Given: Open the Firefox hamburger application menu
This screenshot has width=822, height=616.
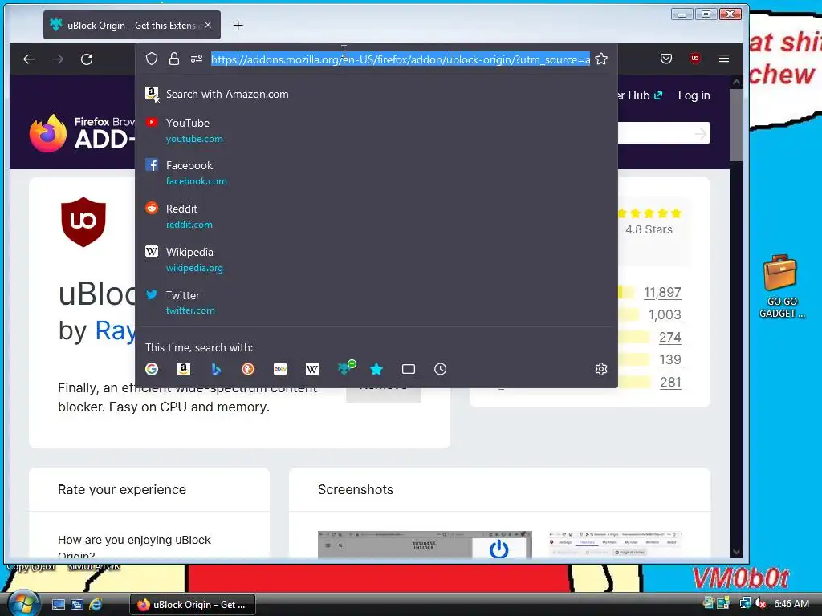Looking at the screenshot, I should 724,59.
